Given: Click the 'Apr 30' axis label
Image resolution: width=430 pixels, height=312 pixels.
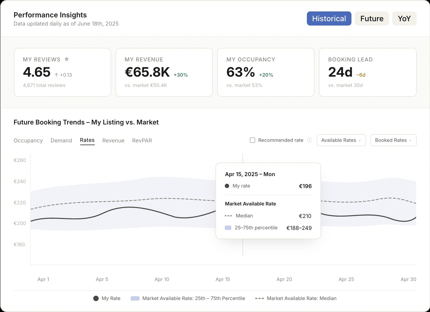Looking at the screenshot, I should (x=408, y=279).
